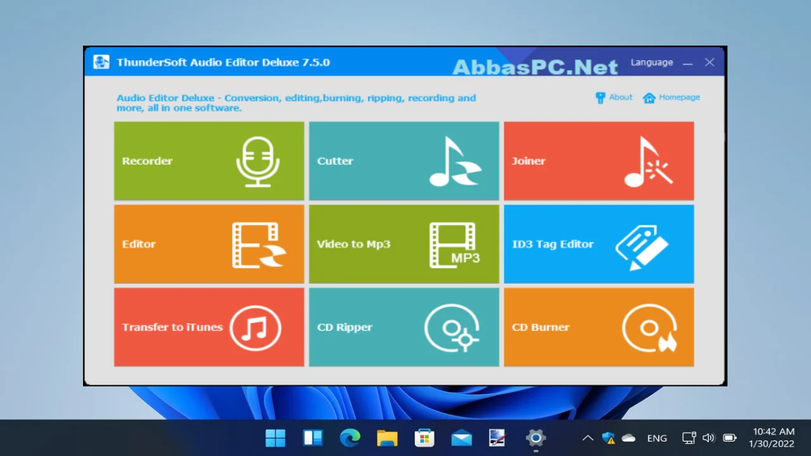This screenshot has width=811, height=456.
Task: Open the Windows Start menu
Action: [276, 438]
